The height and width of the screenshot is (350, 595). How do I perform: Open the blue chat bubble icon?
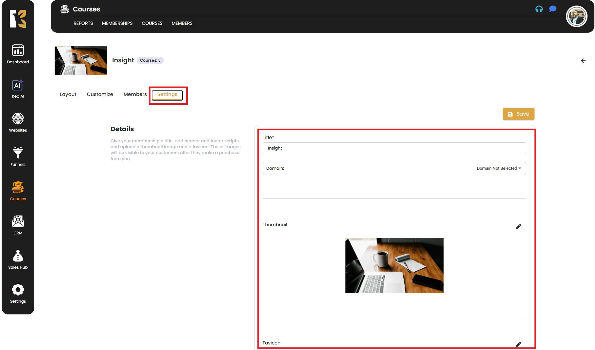(552, 9)
